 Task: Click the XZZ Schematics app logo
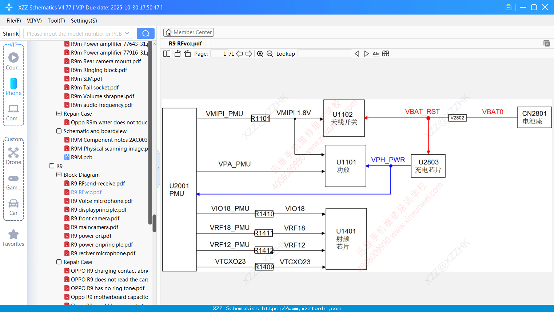click(9, 7)
